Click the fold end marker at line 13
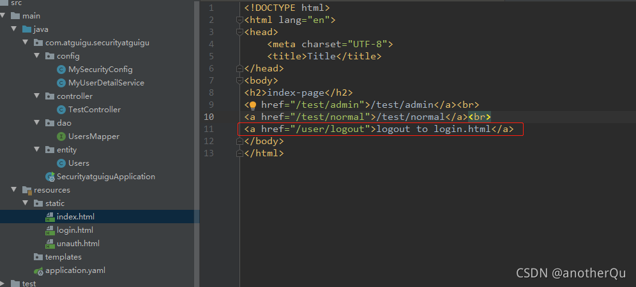Screen dimensions: 636x287 (239, 154)
